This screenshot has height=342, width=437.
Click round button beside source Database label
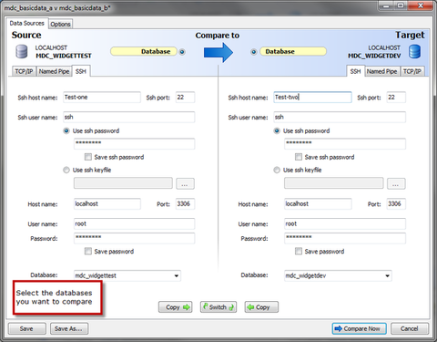click(x=182, y=52)
